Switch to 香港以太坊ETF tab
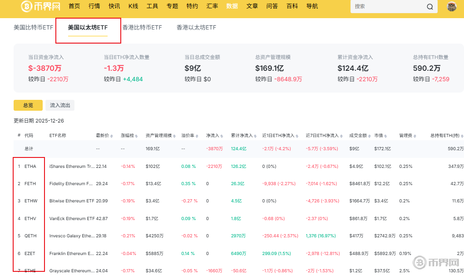This screenshot has height=275, width=464. [x=197, y=28]
